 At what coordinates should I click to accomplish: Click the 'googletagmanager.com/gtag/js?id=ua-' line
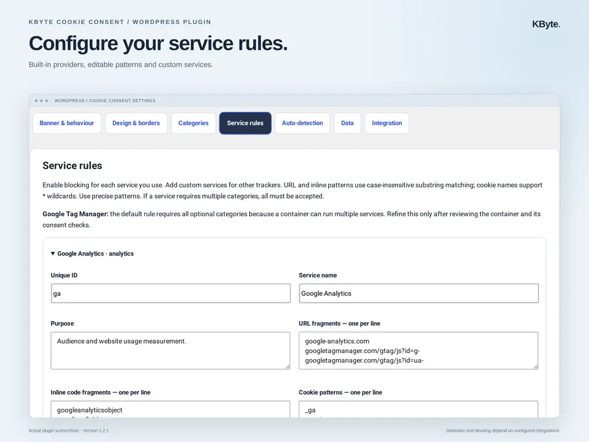364,360
